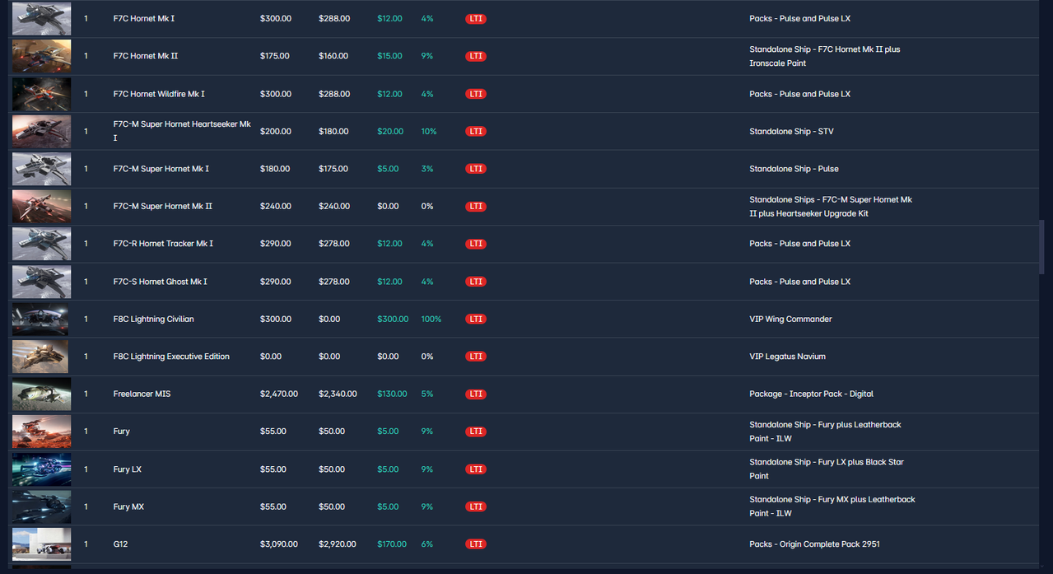Select the Fury MX name
Image resolution: width=1053 pixels, height=574 pixels.
pyautogui.click(x=128, y=506)
